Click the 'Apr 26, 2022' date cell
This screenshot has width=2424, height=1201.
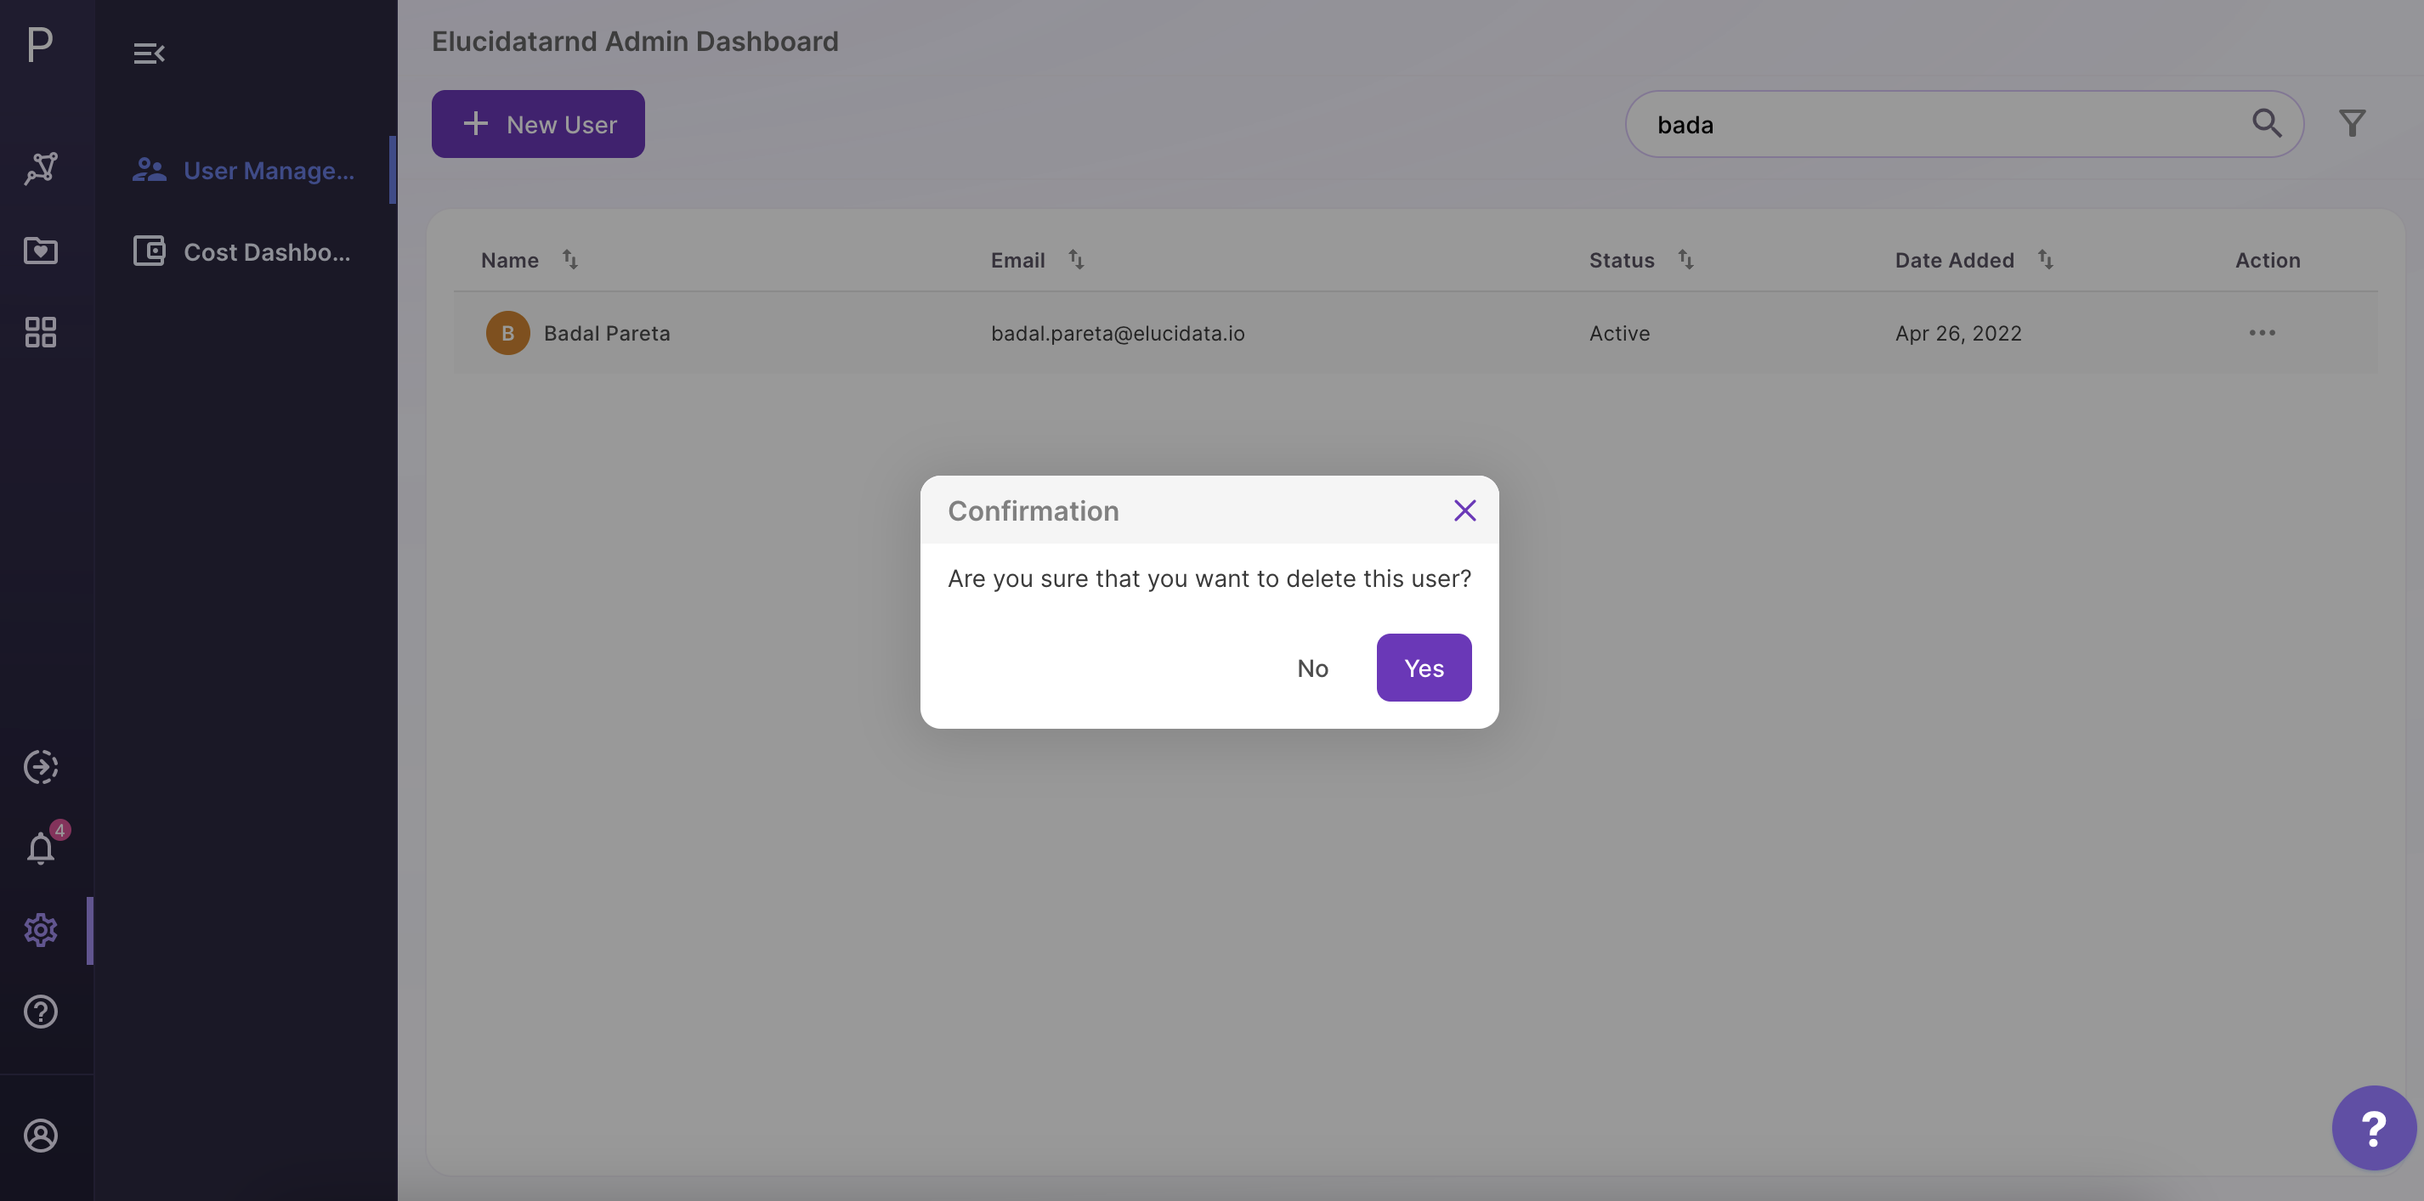(1958, 333)
